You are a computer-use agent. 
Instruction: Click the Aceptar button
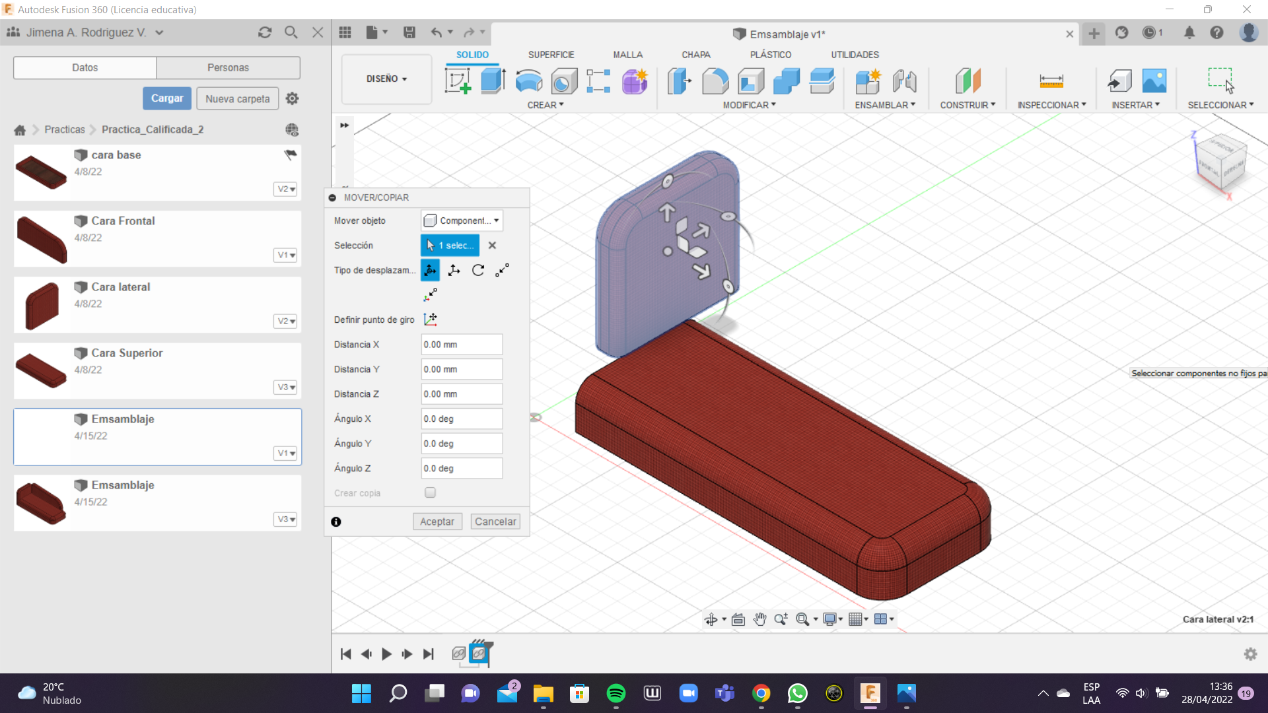point(437,522)
